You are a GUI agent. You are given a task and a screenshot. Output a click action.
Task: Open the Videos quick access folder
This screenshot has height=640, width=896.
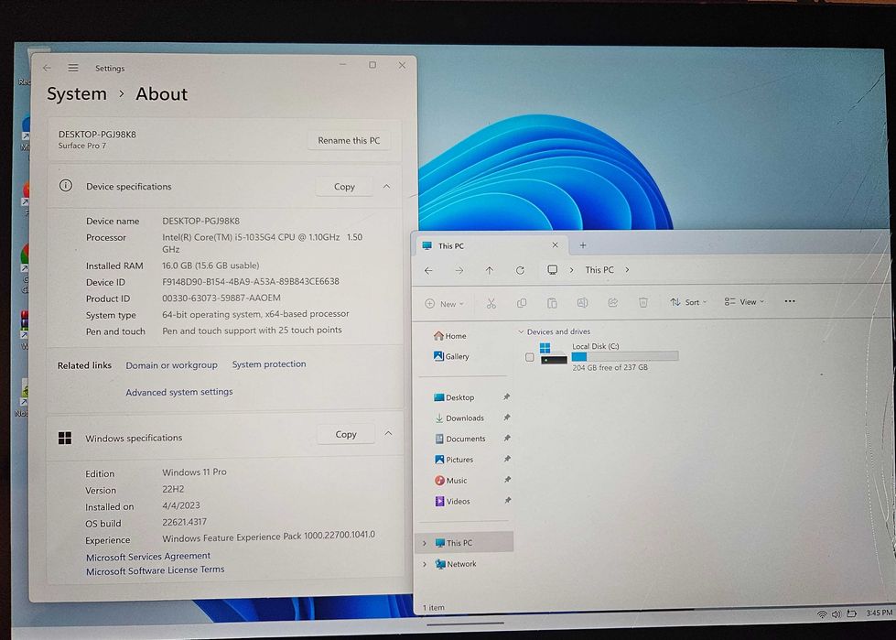pyautogui.click(x=452, y=501)
